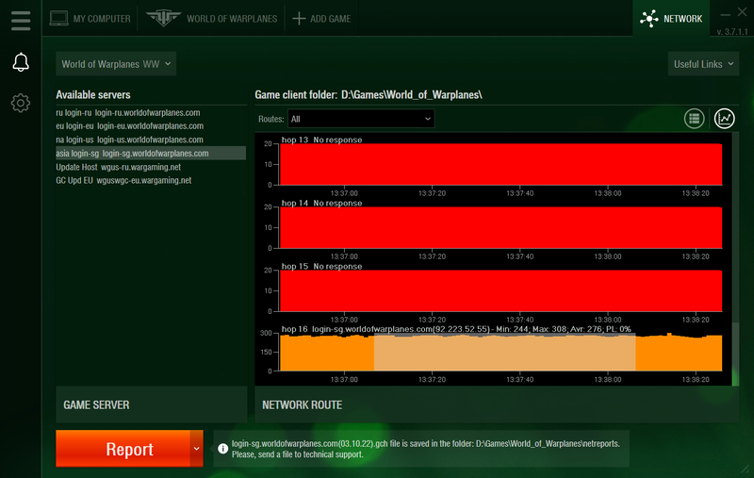Click the hop 15 red graph
Viewport: 754px width, 478px height.
(x=500, y=290)
